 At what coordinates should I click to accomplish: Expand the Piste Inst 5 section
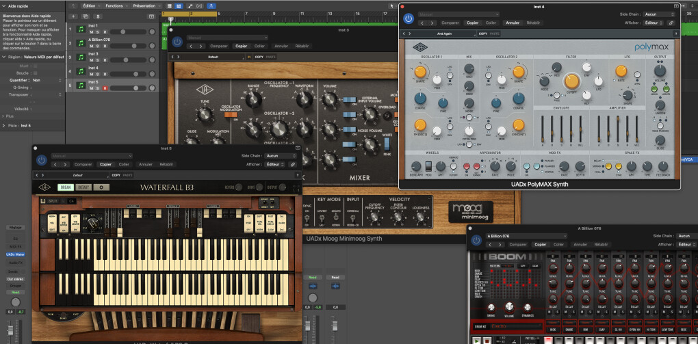[x=4, y=126]
